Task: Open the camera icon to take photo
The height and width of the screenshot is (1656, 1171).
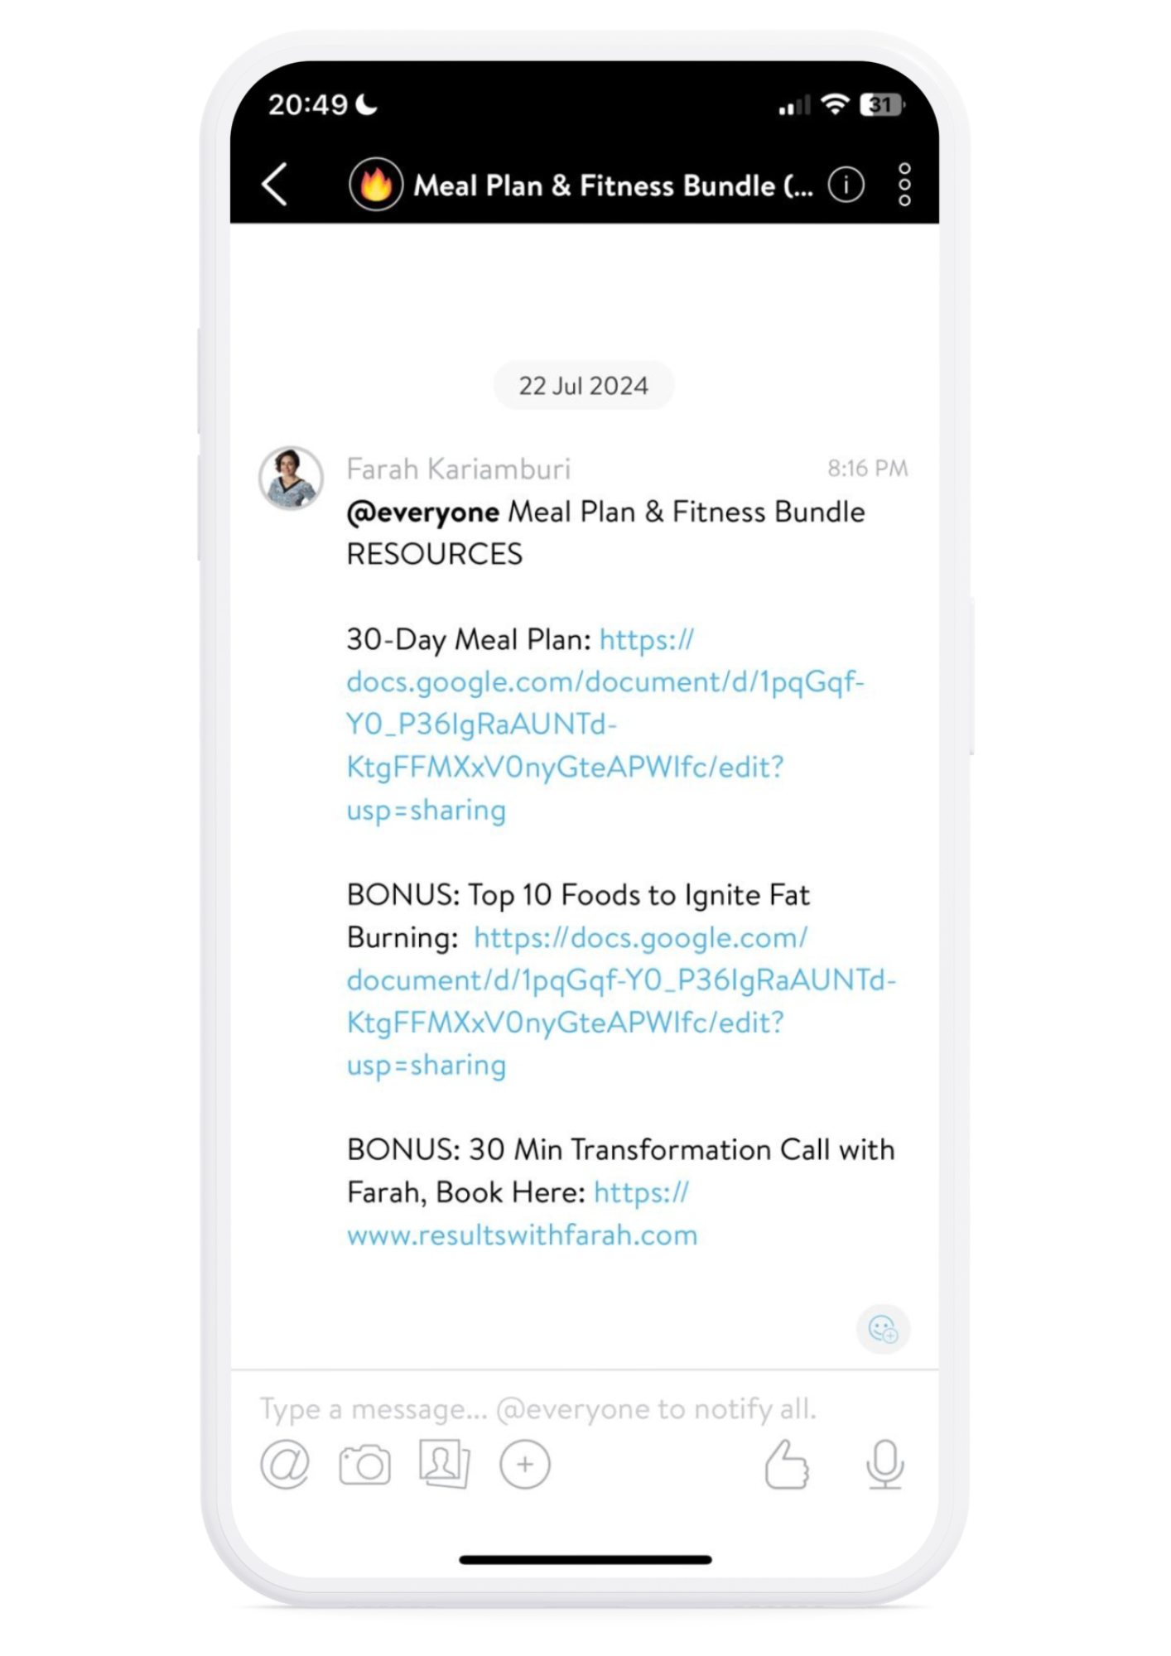Action: 364,1465
